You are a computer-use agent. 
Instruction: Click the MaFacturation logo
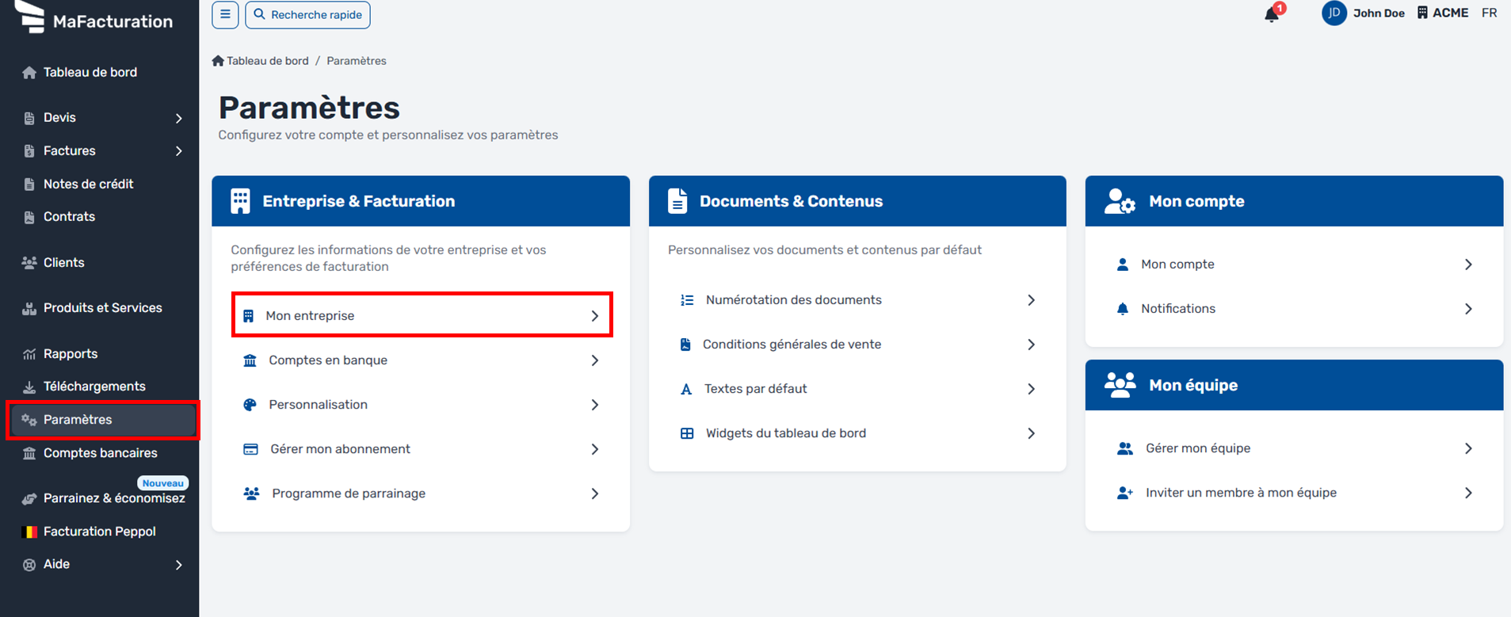coord(93,17)
